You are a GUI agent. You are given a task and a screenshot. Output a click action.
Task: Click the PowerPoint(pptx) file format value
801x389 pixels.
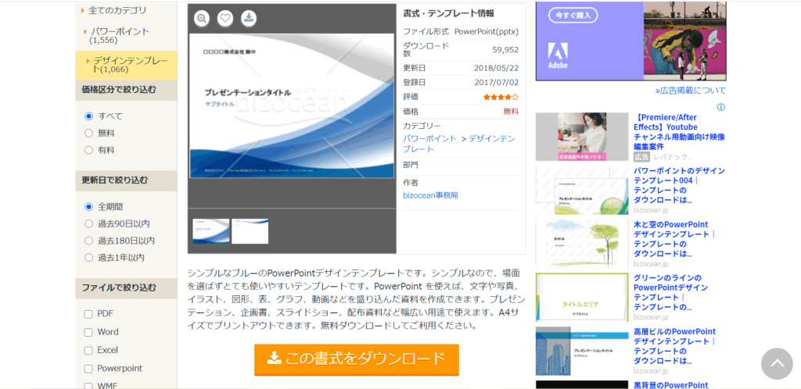point(487,31)
